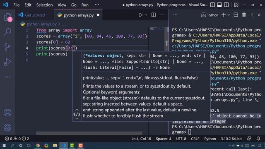
Task: Click the horizontal scrollbar of the editor
Action: coord(89,133)
